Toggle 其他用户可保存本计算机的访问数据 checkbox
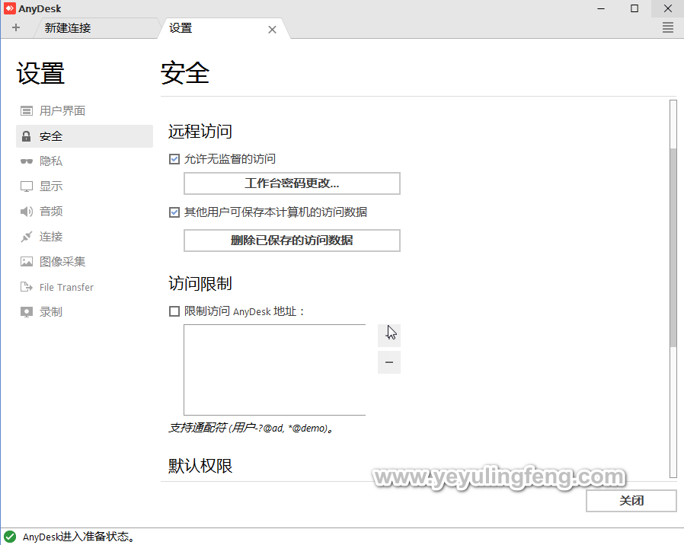This screenshot has width=684, height=545. click(174, 212)
